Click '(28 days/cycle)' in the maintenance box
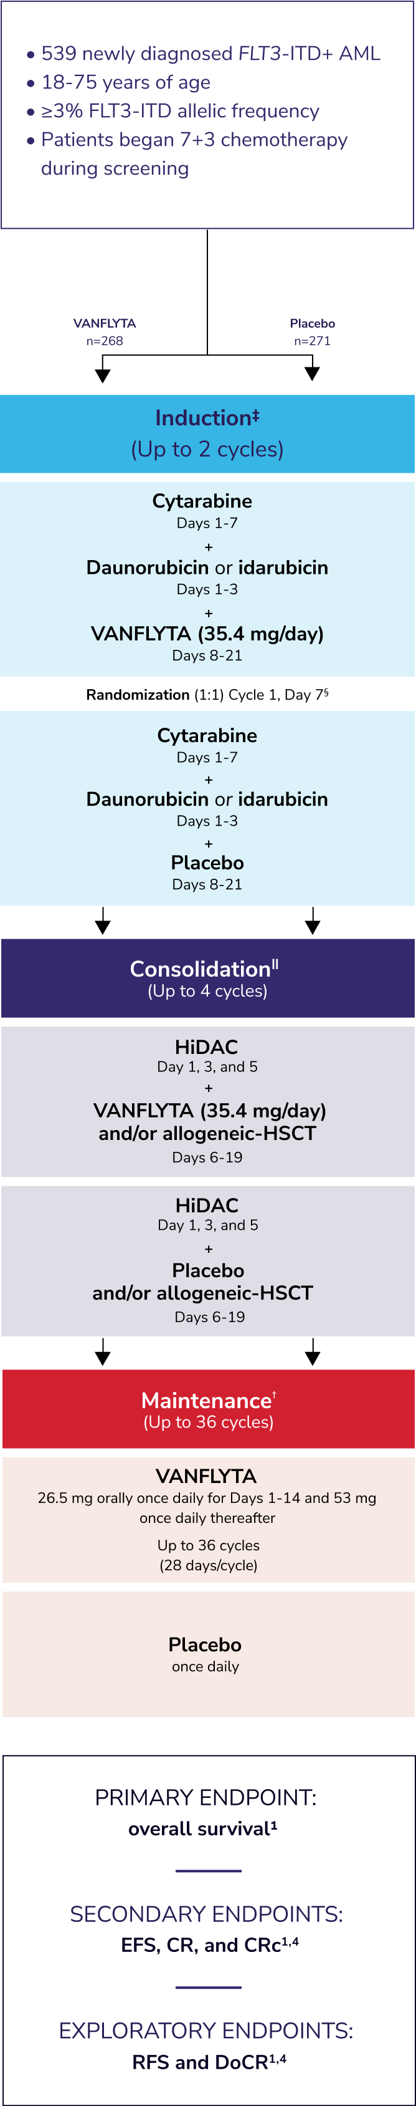 (x=208, y=1565)
